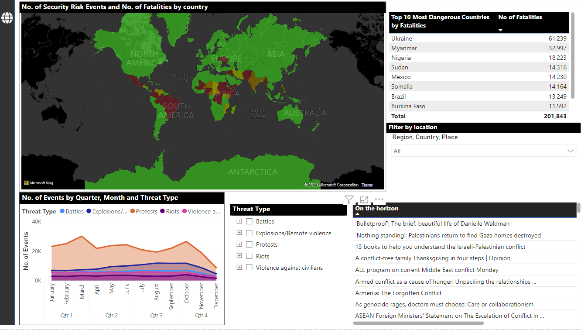Expand the Explosions/Remote violence tree node
Image resolution: width=581 pixels, height=330 pixels.
tap(239, 233)
